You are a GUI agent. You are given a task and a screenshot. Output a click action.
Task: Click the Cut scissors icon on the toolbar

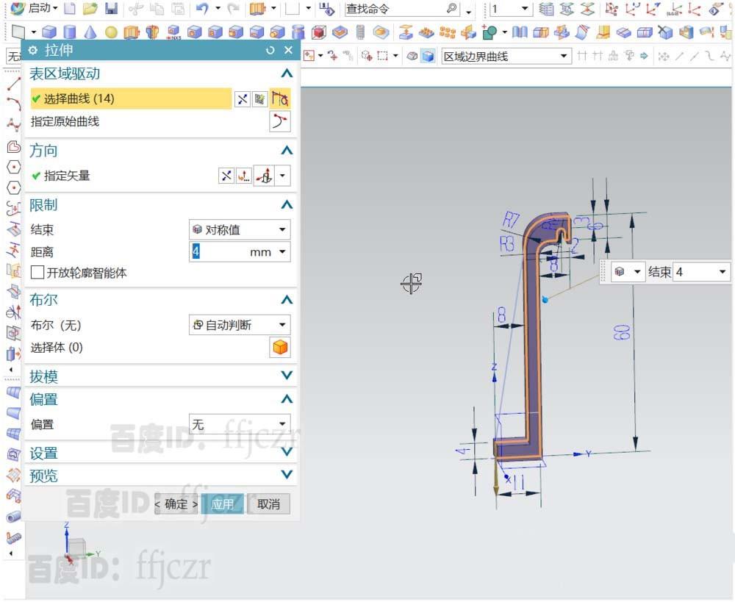pos(136,10)
